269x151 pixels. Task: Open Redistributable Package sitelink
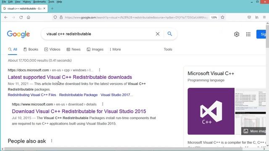coord(79,95)
